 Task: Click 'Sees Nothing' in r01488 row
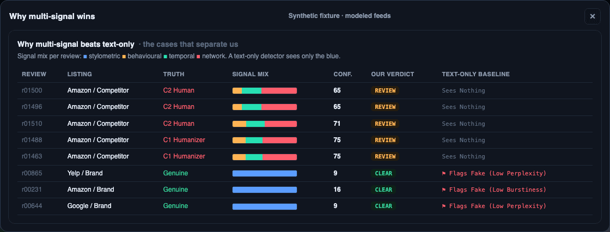tap(463, 140)
